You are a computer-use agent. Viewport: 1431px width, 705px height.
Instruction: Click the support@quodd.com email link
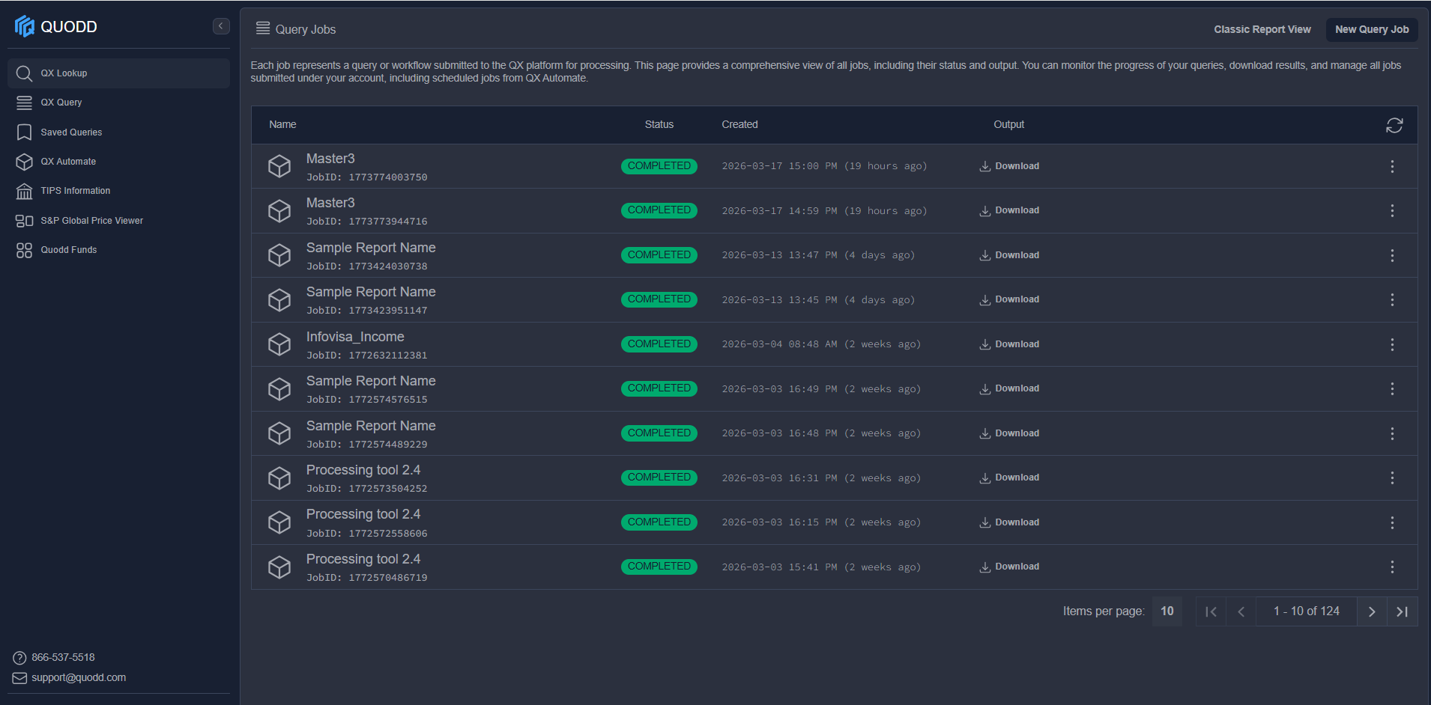tap(79, 677)
